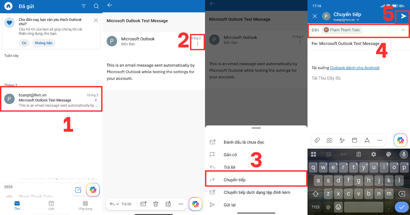The width and height of the screenshot is (410, 215).
Task: Open the toanpt@hvn.vn test message row
Action: 51,99
